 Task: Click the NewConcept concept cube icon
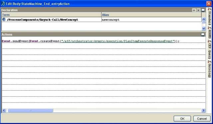(x=4, y=19)
